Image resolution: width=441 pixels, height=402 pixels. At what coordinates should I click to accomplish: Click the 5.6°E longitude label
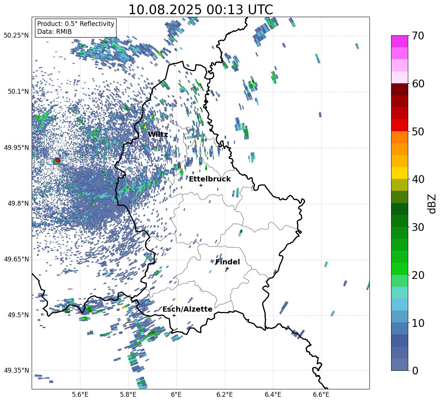(80, 395)
